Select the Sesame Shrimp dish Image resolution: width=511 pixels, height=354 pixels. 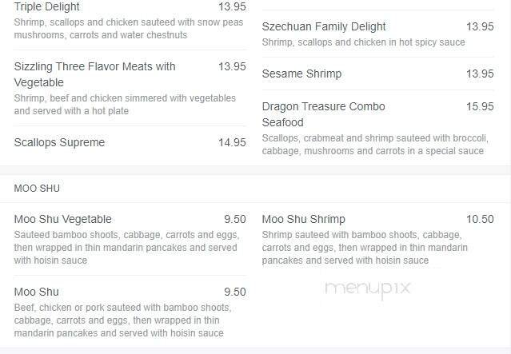point(301,74)
